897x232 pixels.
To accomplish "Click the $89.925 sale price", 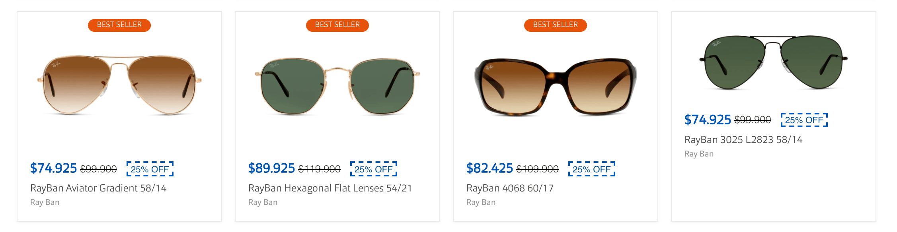I will (271, 168).
